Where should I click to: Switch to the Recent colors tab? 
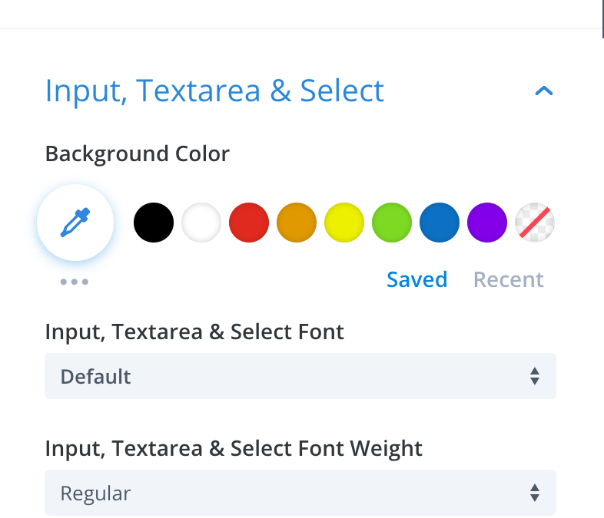tap(508, 279)
